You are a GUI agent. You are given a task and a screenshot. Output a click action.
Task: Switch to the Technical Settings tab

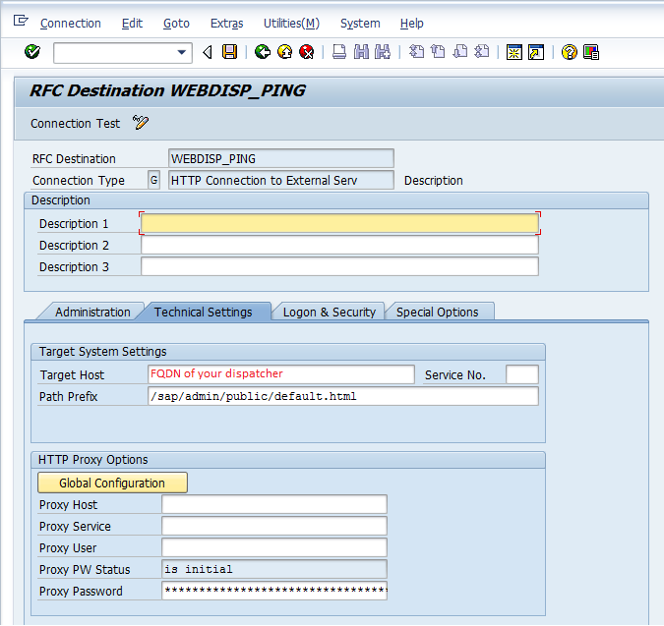(x=203, y=312)
